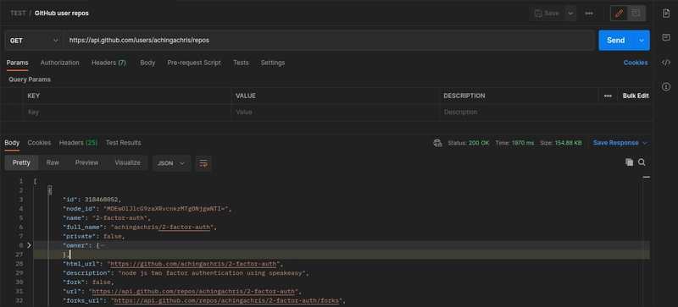Click the TEST collection breadcrumb
The height and width of the screenshot is (307, 678).
tap(18, 14)
